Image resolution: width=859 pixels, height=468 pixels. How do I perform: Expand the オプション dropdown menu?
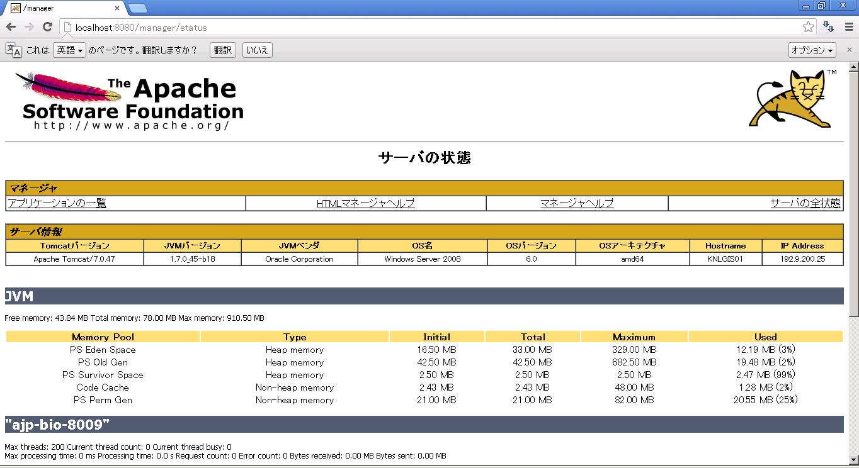pyautogui.click(x=812, y=50)
